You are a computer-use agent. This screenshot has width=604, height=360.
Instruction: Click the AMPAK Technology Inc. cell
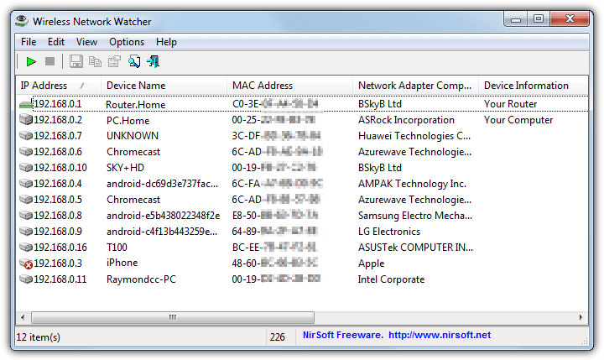tap(412, 184)
